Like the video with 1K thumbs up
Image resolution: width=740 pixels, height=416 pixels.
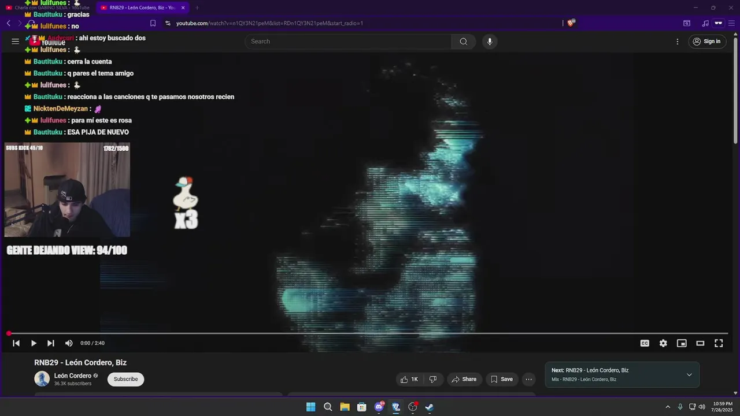(409, 379)
